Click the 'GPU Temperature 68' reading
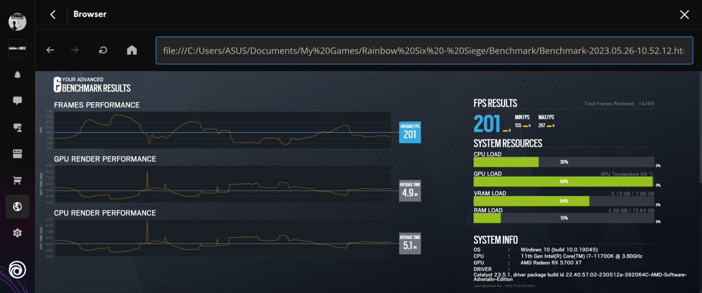The width and height of the screenshot is (702, 293). (627, 174)
